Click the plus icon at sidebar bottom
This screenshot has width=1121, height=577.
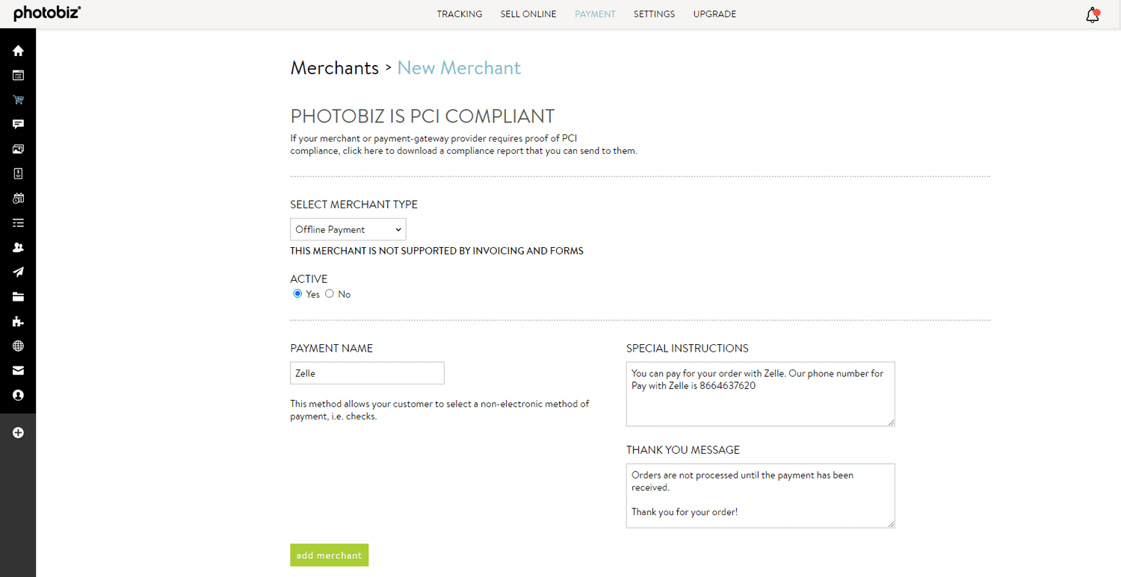(x=18, y=432)
